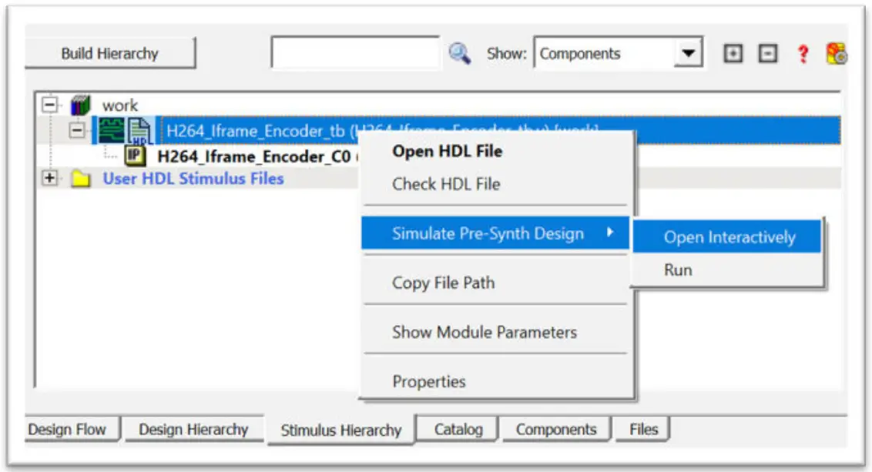Open the Catalog tab
Viewport: 872px width, 472px height.
pos(458,430)
